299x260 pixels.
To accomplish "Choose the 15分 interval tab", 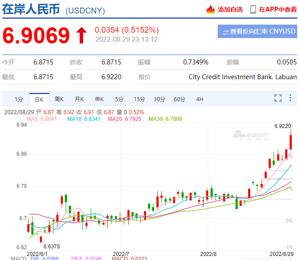I will [x=139, y=99].
